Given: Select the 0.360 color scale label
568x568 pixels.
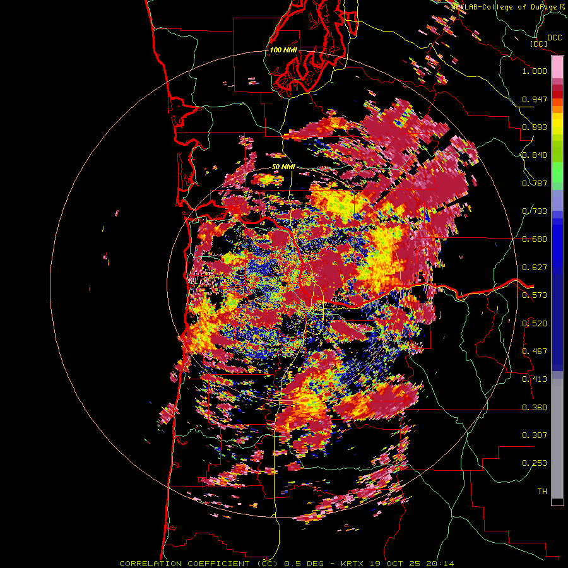Looking at the screenshot, I should (535, 408).
